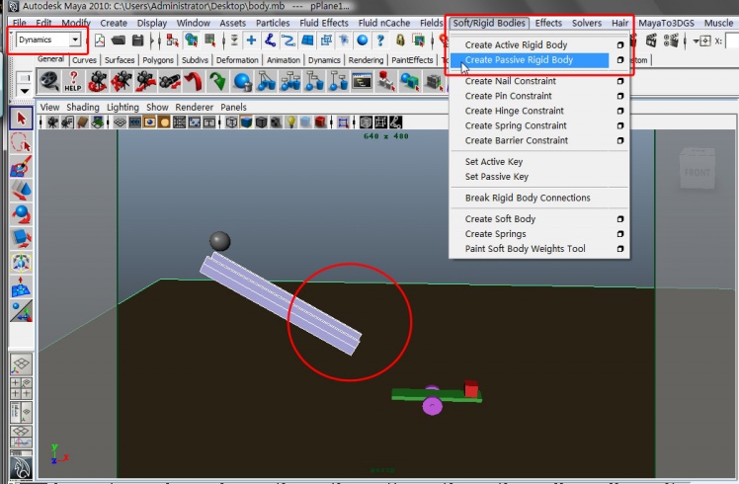Image resolution: width=739 pixels, height=484 pixels.
Task: Click Open Scene folder icon
Action: click(119, 40)
